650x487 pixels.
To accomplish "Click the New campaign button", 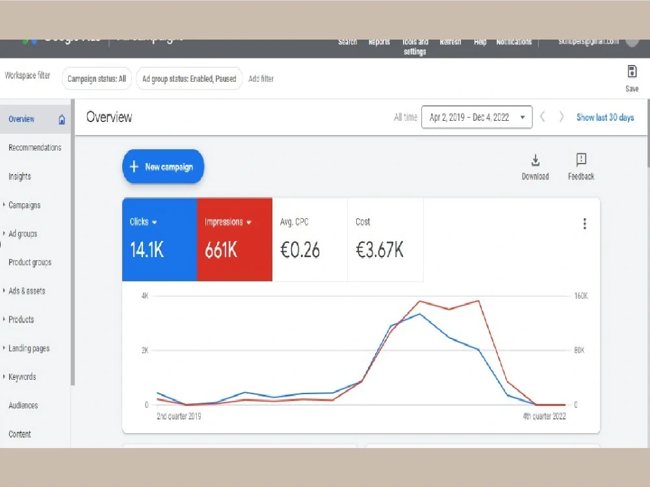I will [x=163, y=166].
